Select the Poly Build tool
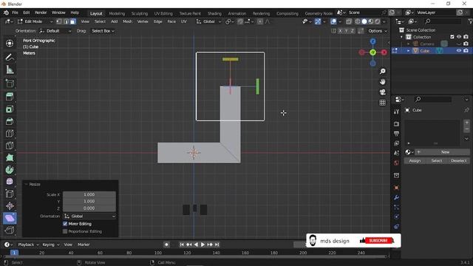The width and height of the screenshot is (473, 266). click(x=10, y=157)
